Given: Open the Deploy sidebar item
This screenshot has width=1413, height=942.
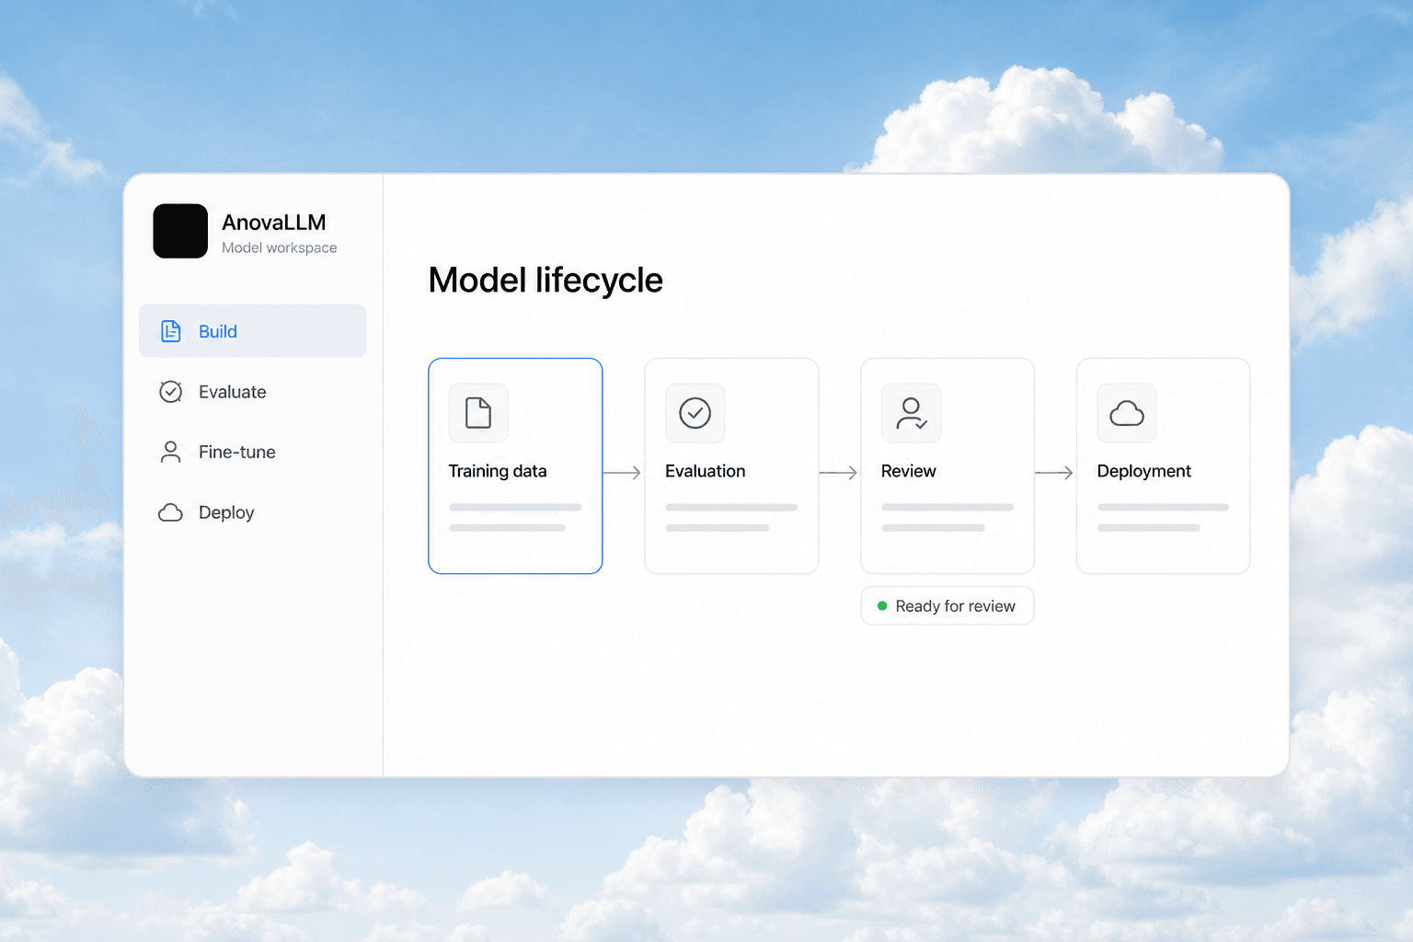Looking at the screenshot, I should click(253, 512).
